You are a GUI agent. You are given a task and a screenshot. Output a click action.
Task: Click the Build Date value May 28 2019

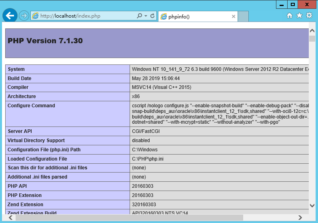coord(156,78)
